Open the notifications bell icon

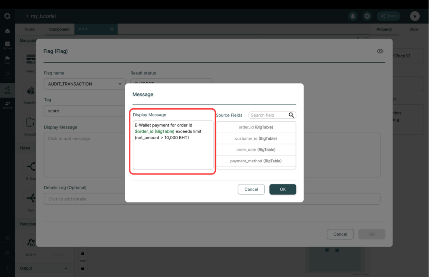[353, 16]
